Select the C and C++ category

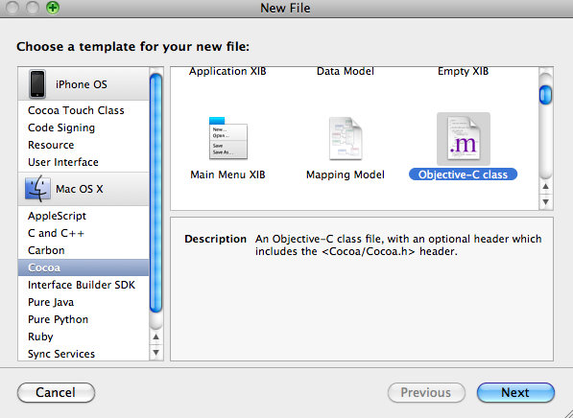pos(84,233)
